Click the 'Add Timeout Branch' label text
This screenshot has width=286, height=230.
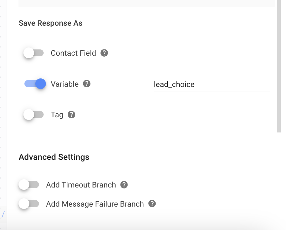point(81,185)
